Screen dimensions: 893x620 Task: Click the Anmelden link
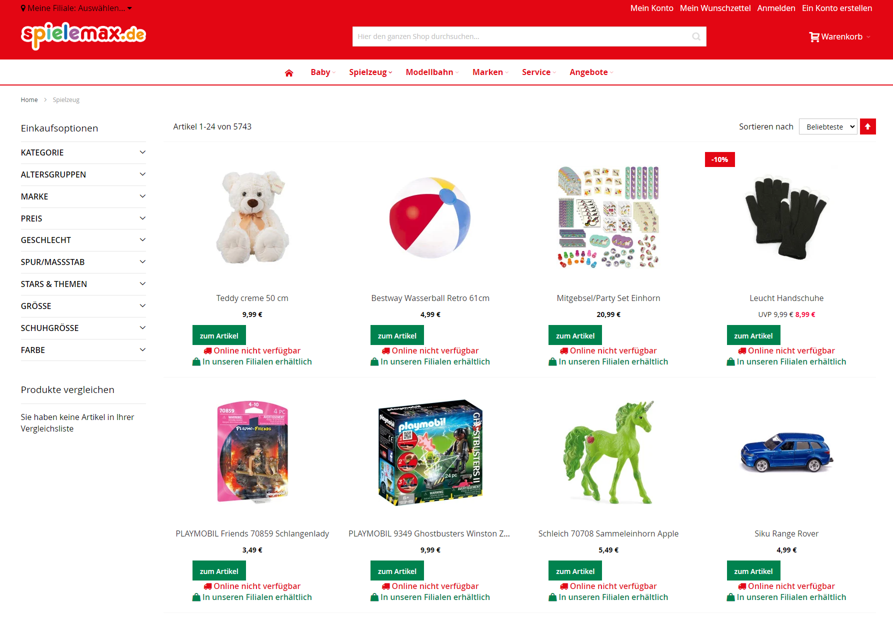coord(776,8)
